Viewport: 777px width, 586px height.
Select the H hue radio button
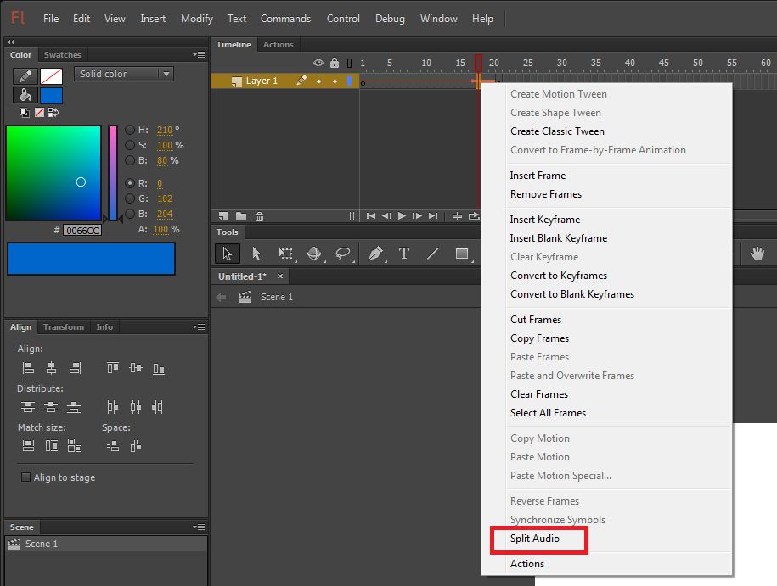130,130
